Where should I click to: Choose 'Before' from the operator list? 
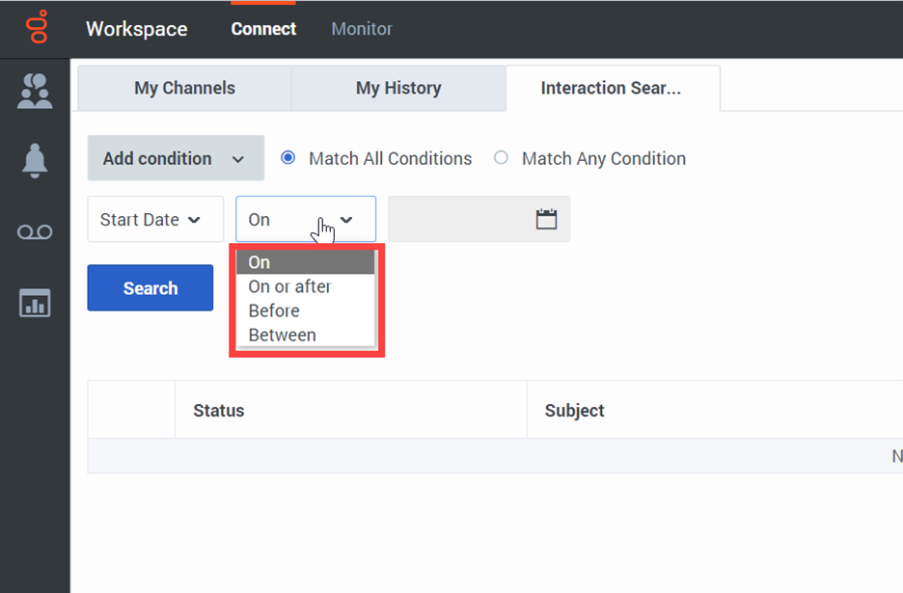[274, 310]
